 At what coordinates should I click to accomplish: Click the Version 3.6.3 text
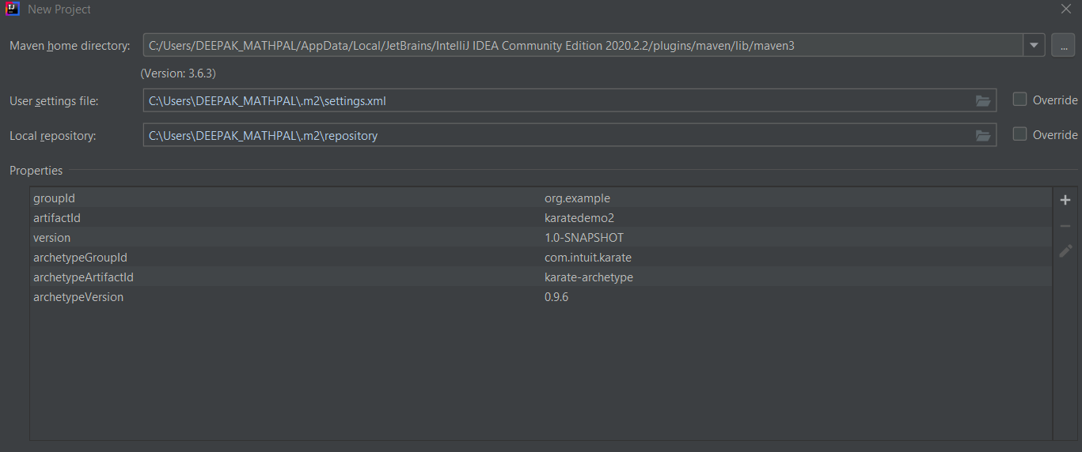[x=178, y=73]
